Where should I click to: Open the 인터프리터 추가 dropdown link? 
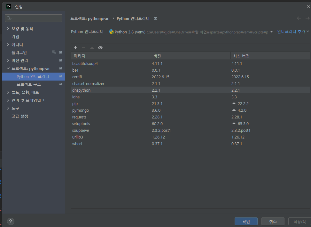293,32
